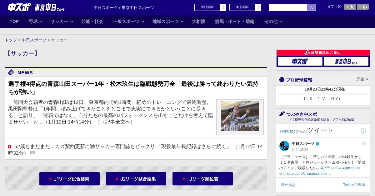Focus the header search input field
Image resolution: width=375 pixels, height=196 pixels.
(x=288, y=7)
